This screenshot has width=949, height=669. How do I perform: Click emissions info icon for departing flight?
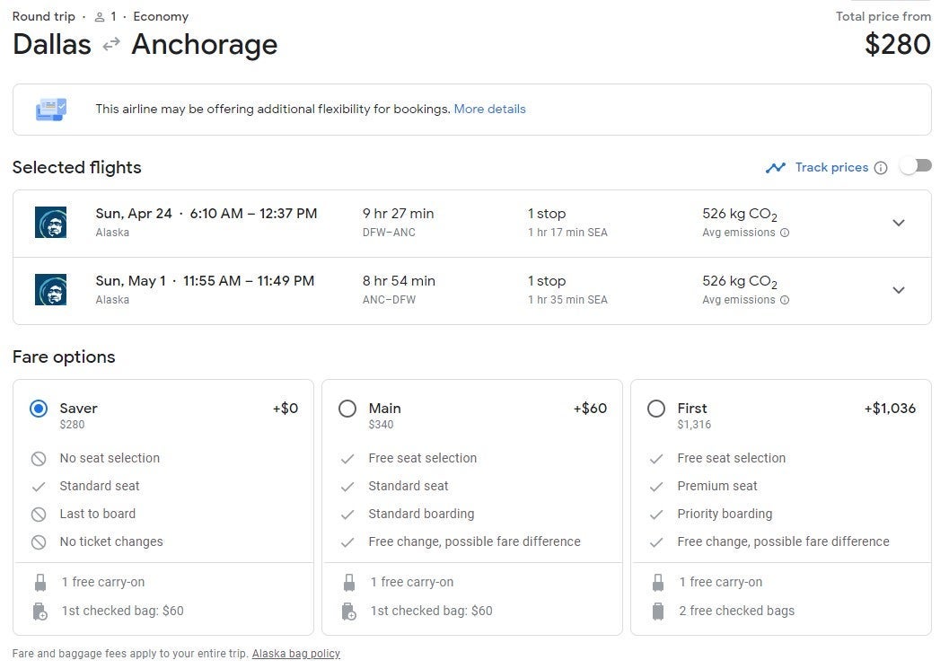(x=785, y=233)
